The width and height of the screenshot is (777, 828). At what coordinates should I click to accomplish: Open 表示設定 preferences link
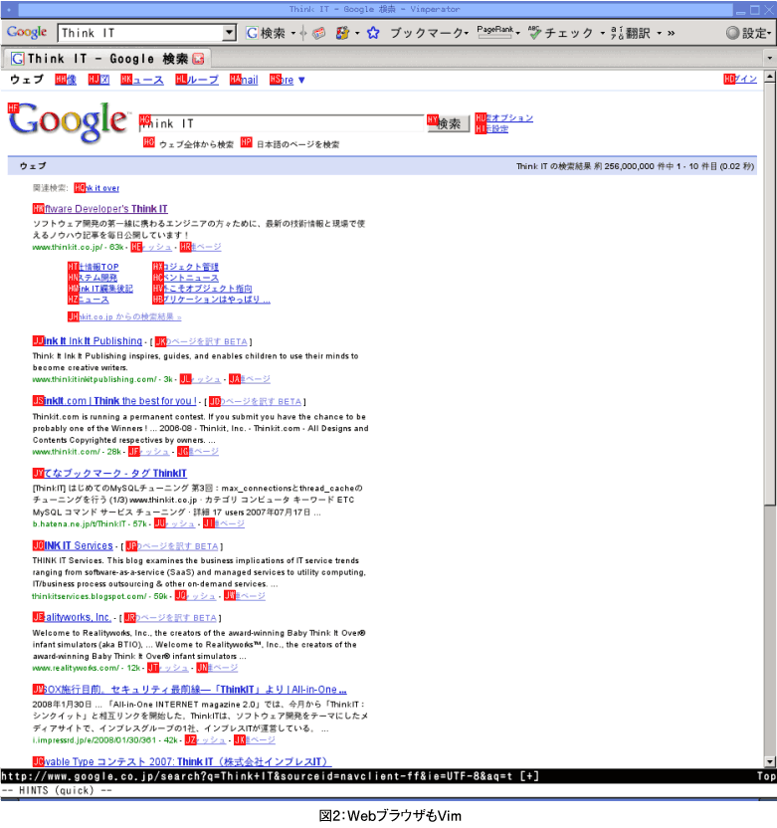click(x=491, y=128)
